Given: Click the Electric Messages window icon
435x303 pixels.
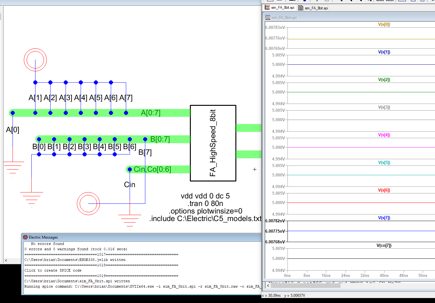Looking at the screenshot, I should click(25, 237).
